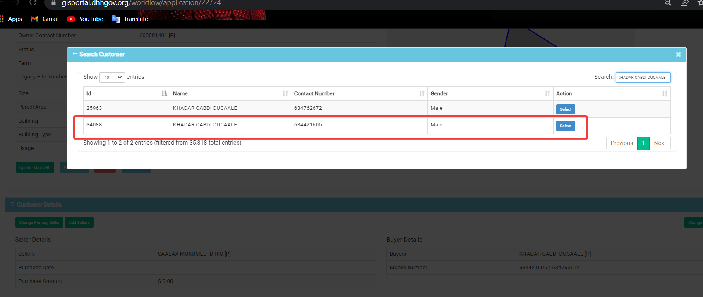Screen dimensions: 703x297
Task: Click the Search Customer list icon in header
Action: pos(75,54)
